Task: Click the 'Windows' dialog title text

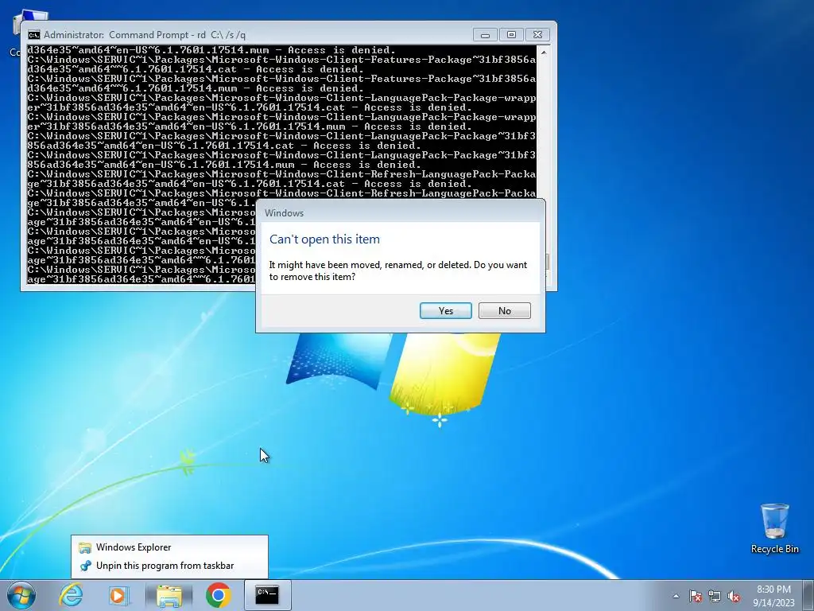Action: click(284, 213)
